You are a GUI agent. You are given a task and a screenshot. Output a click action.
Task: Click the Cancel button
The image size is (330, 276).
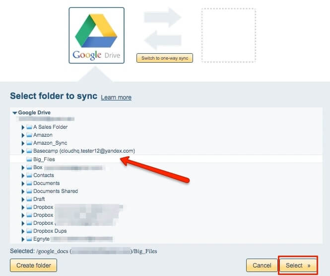click(262, 265)
